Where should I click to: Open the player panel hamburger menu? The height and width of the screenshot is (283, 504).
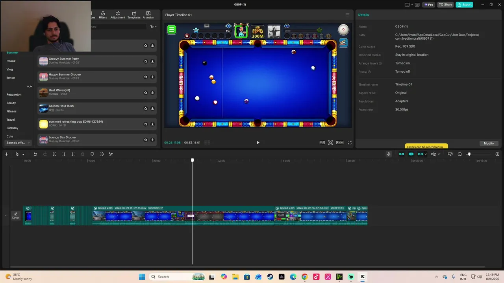click(347, 15)
